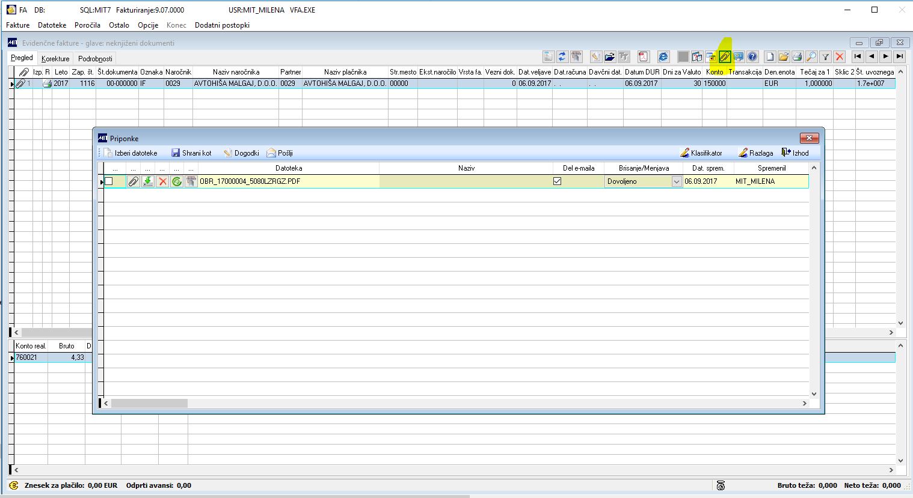
Task: Open the Brisanje/Menjava dropdown showing Dovoljeno
Action: (x=677, y=181)
